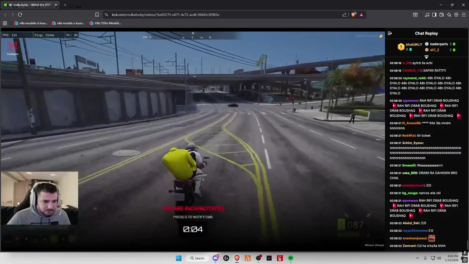Click the rank 1 gold badge icon

pyautogui.click(x=401, y=47)
